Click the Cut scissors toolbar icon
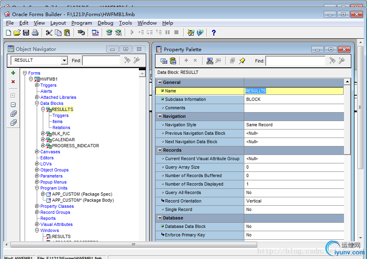Image resolution: width=367 pixels, height=259 pixels. (49, 33)
